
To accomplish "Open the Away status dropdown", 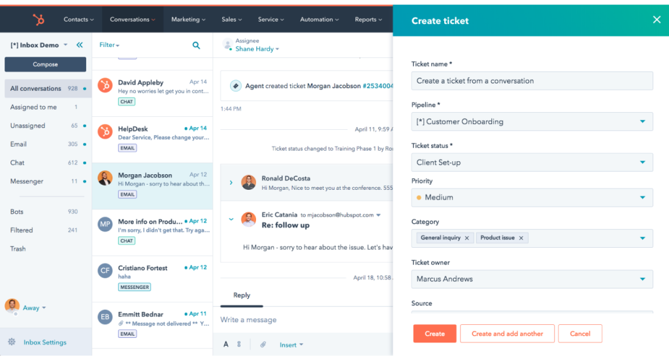I will pos(34,308).
